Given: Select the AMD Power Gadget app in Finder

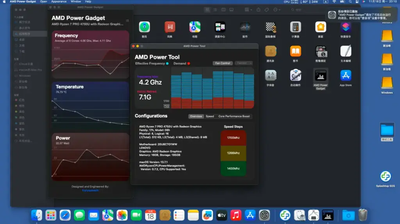Looking at the screenshot, I should coord(321,75).
